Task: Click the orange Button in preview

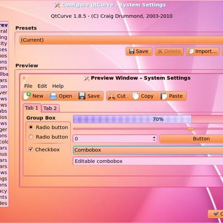Action: click(191, 139)
